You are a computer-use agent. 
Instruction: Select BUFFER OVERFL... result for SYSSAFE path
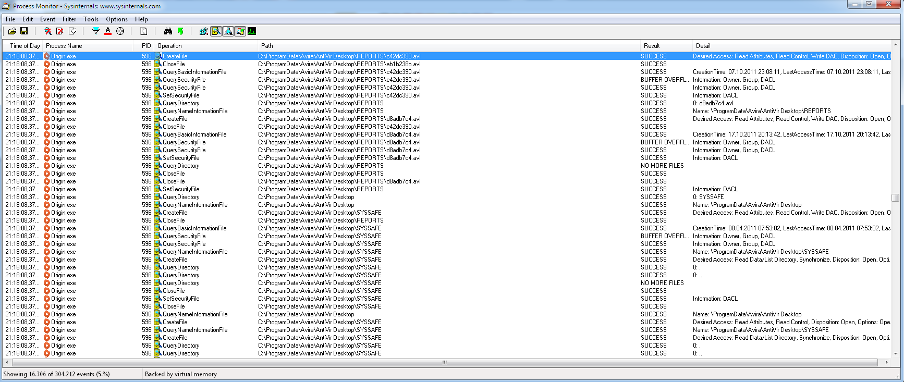(x=666, y=236)
